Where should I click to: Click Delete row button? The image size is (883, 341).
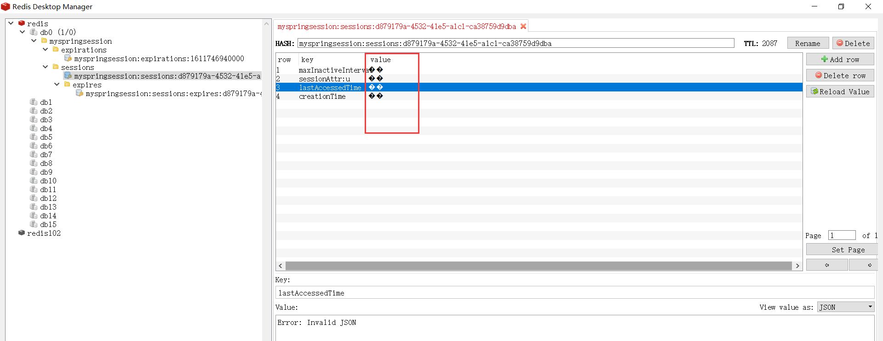[840, 75]
